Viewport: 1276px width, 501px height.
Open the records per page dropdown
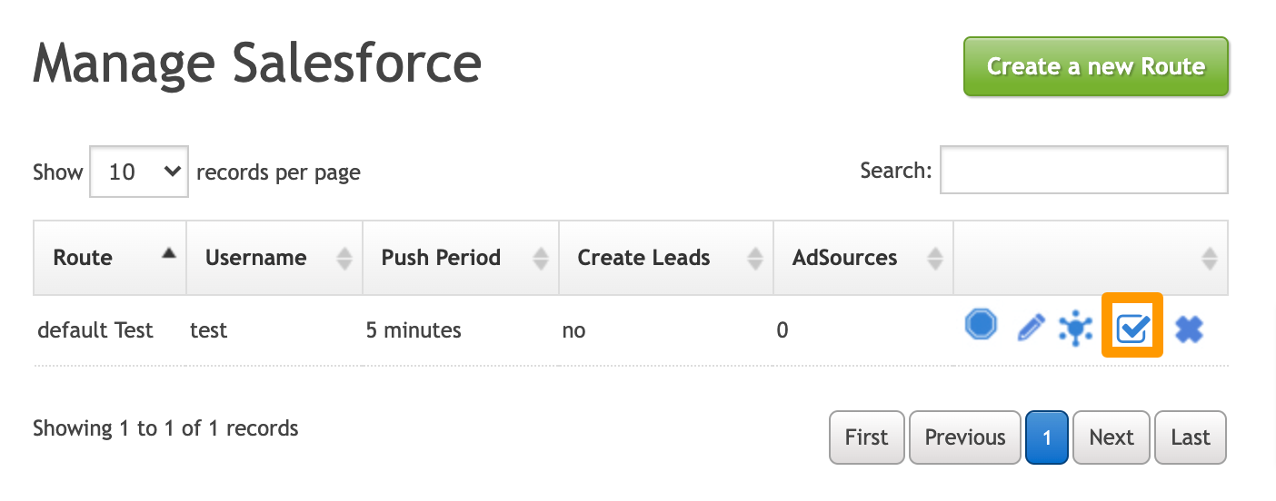click(139, 172)
